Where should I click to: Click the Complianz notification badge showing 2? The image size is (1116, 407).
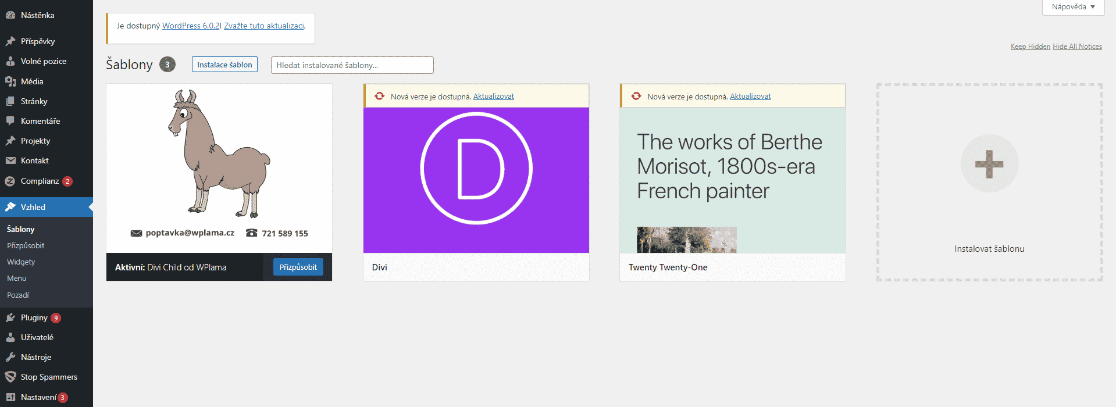click(x=67, y=181)
